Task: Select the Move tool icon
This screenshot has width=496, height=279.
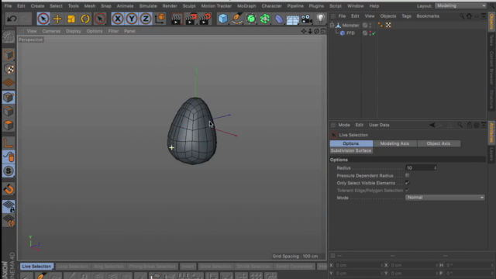Action: (57, 19)
